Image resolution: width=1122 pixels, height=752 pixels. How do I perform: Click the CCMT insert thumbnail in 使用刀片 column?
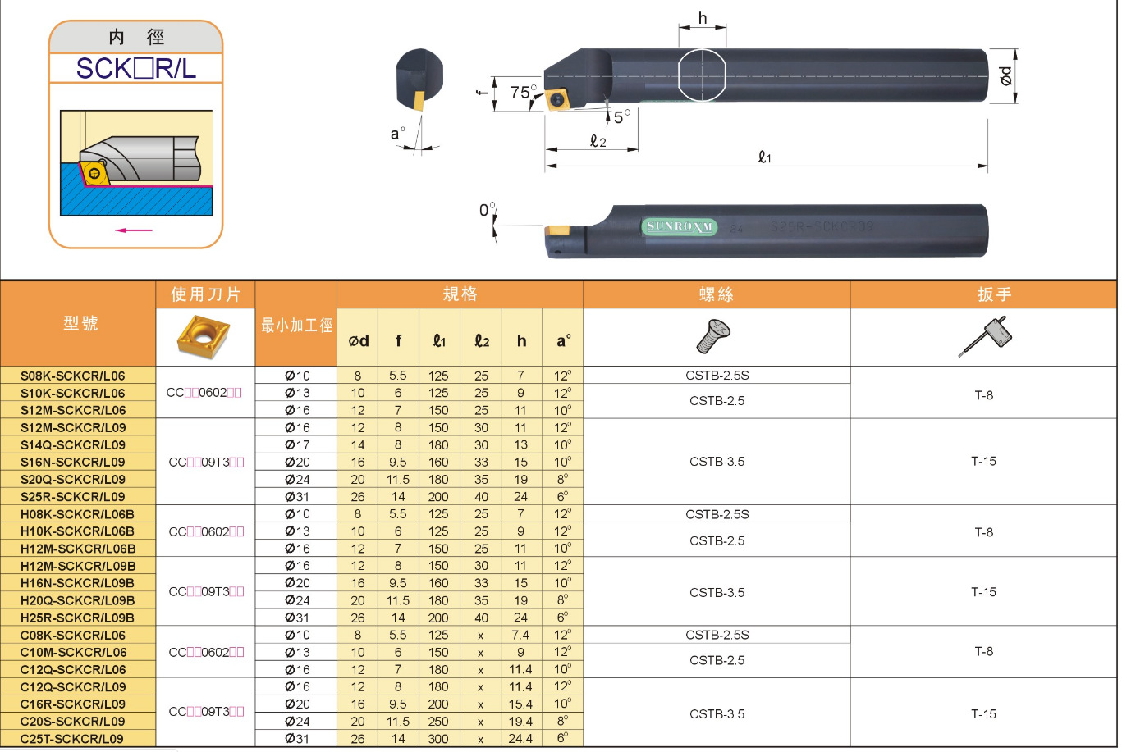205,336
